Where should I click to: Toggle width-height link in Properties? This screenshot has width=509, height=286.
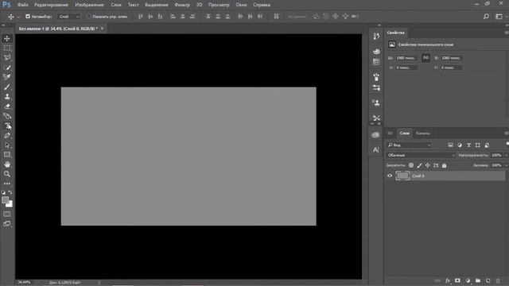tap(425, 58)
